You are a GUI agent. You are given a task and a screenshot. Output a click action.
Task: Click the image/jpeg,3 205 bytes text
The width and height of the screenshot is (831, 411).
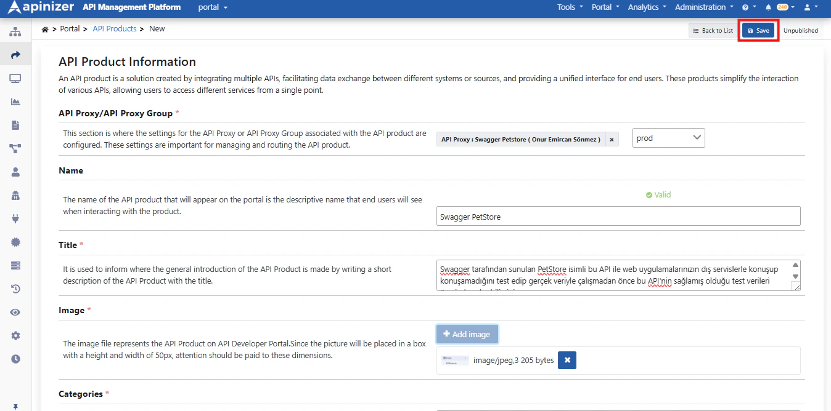pos(514,360)
